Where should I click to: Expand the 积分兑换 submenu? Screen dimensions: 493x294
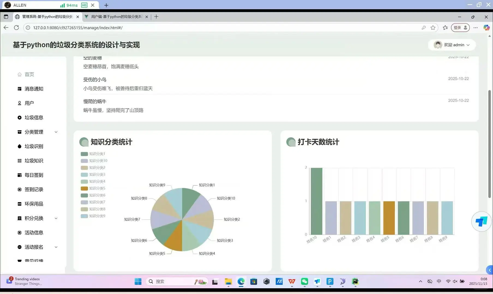point(56,218)
